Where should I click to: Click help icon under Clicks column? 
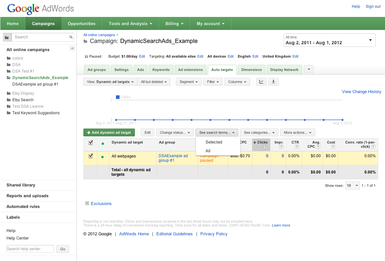[265, 147]
